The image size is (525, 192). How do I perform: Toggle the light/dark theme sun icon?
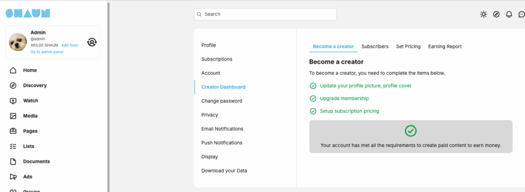(483, 14)
